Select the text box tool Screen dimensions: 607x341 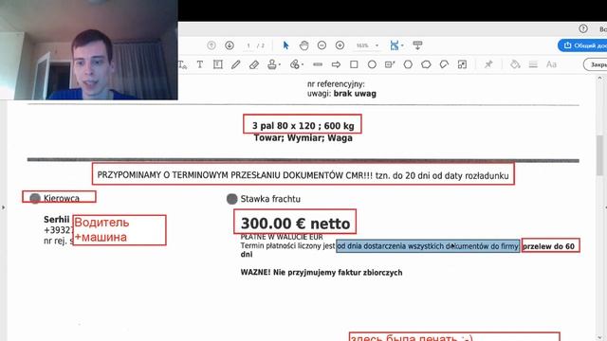tap(218, 64)
